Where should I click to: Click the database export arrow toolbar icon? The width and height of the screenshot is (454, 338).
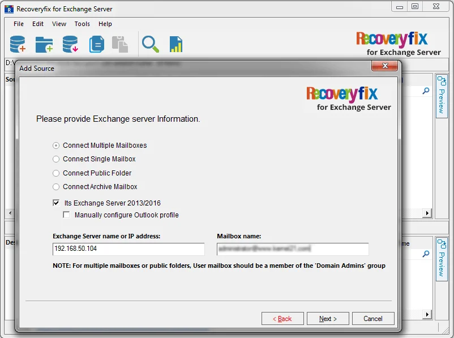tap(70, 44)
